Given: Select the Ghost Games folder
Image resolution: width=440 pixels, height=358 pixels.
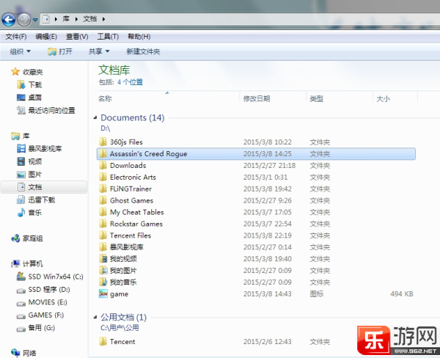Looking at the screenshot, I should pos(256,200).
